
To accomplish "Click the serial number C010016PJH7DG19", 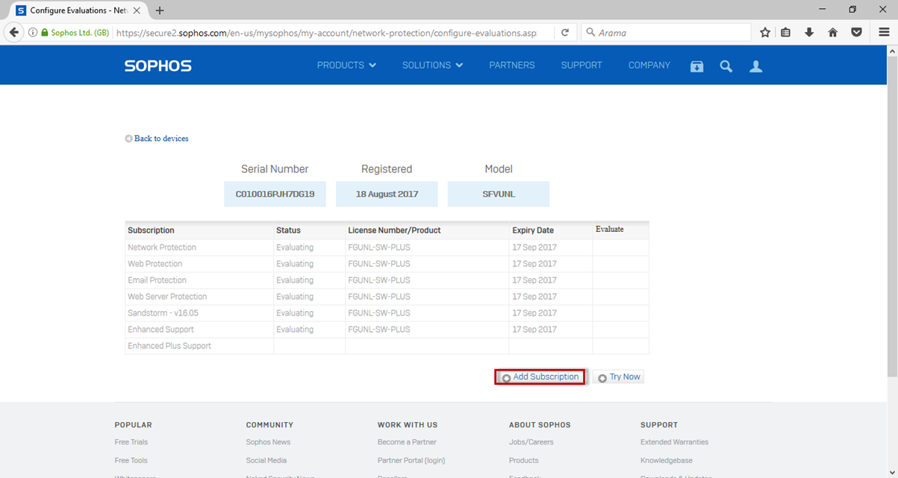I will pos(275,194).
